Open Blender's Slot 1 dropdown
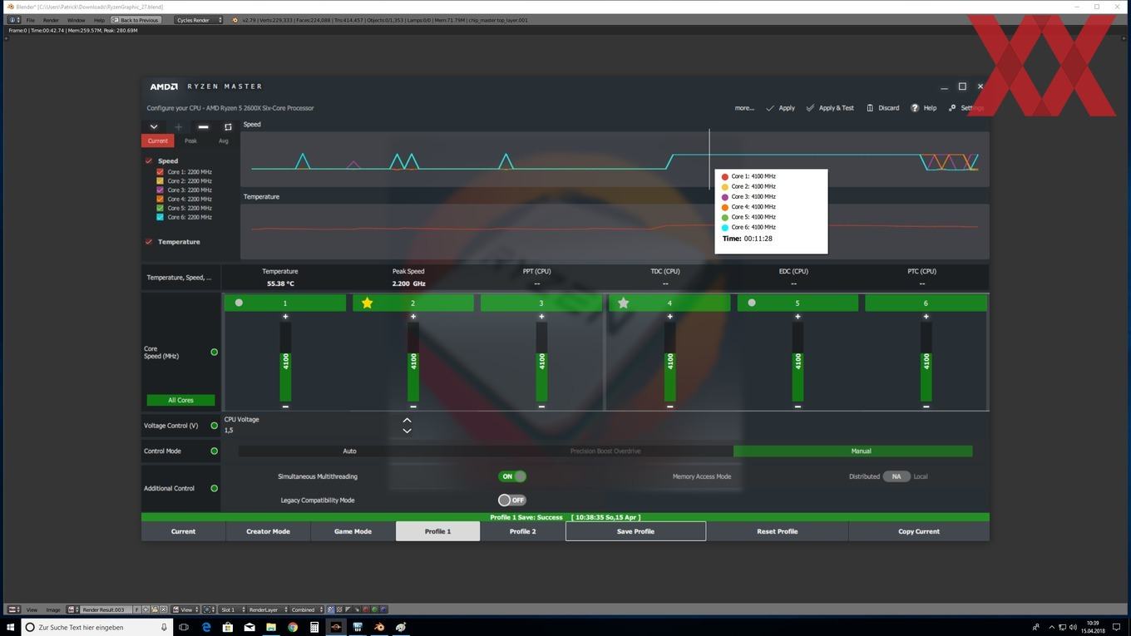The image size is (1131, 636). pyautogui.click(x=232, y=609)
